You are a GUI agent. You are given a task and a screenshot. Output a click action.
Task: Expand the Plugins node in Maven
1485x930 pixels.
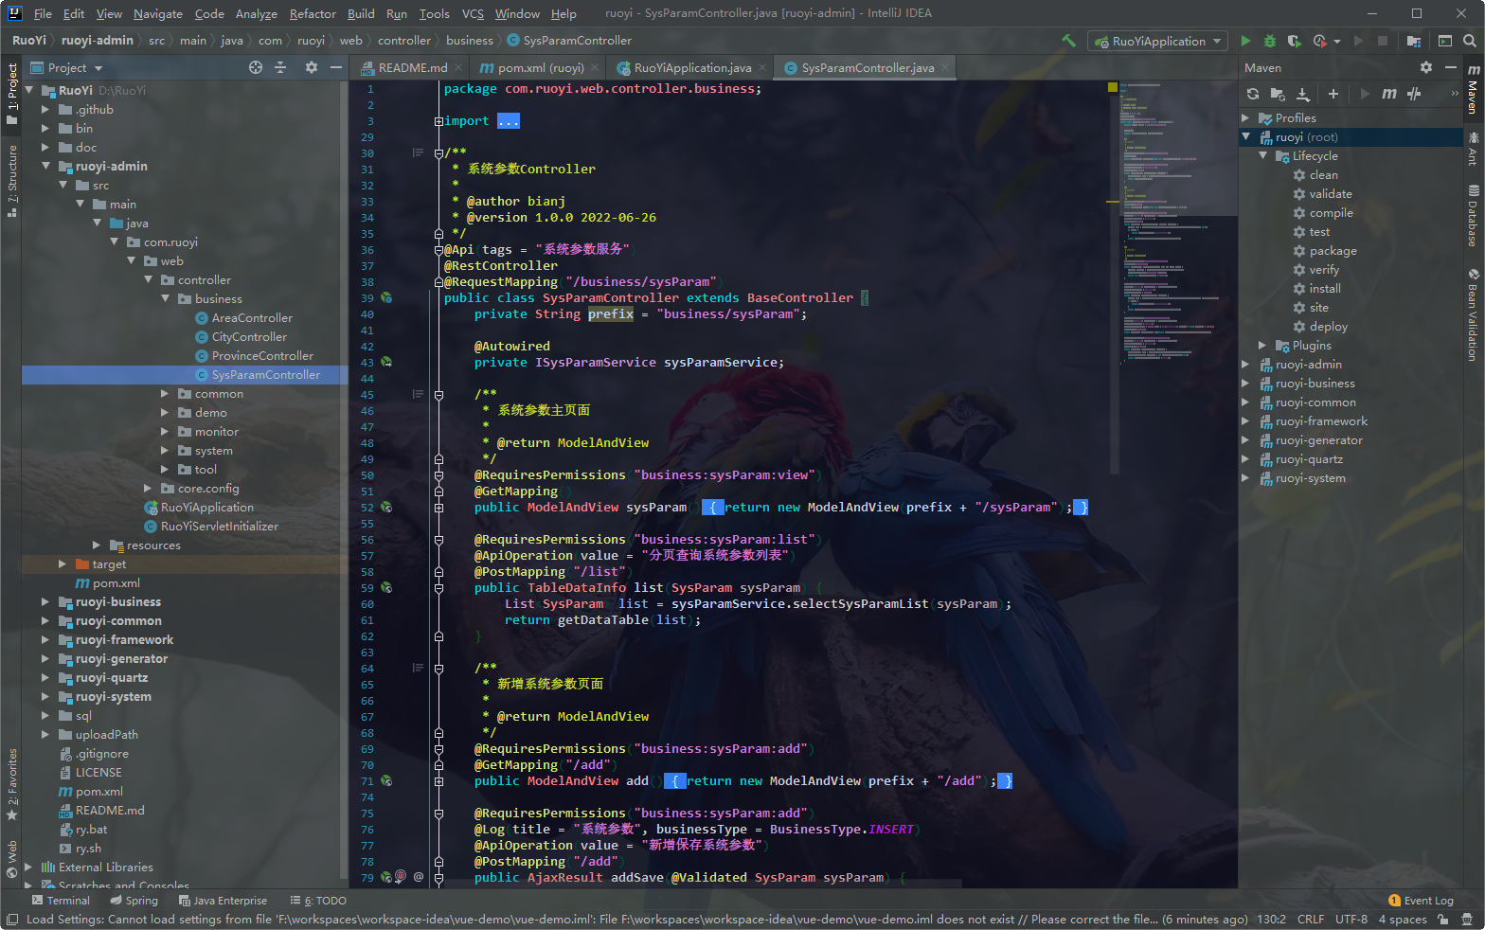pos(1262,345)
